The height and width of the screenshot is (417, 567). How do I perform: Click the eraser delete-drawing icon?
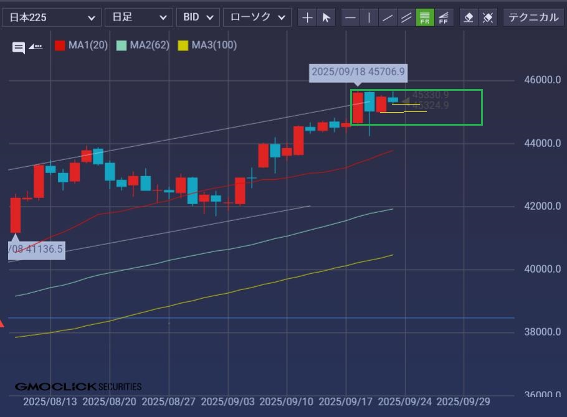pyautogui.click(x=469, y=17)
